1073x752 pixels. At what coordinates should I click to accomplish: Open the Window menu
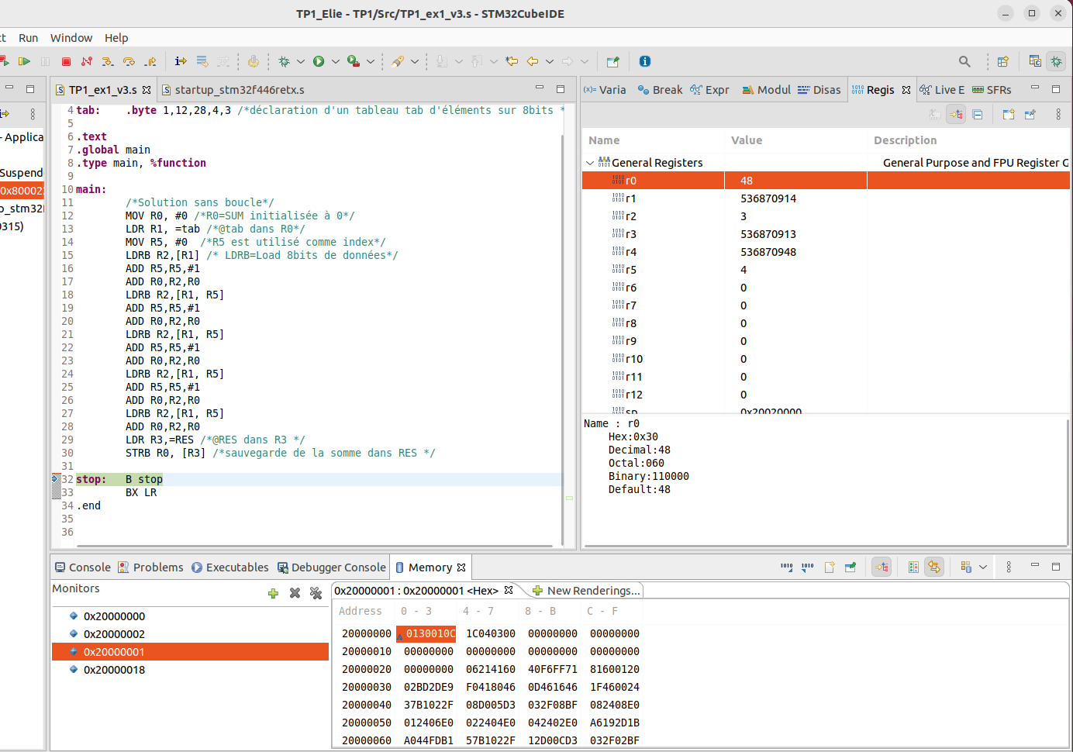click(x=71, y=38)
